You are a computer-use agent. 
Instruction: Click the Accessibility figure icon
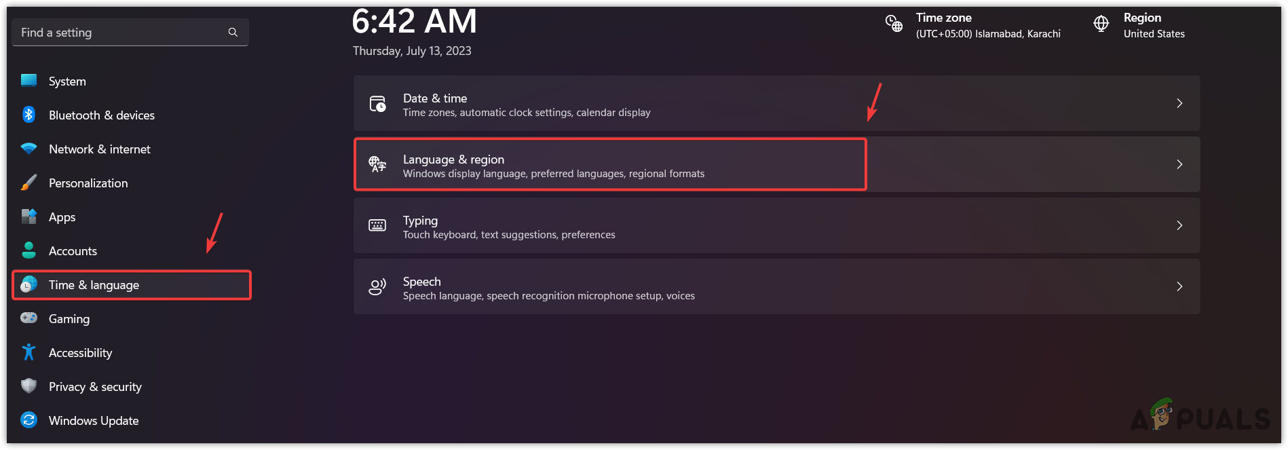(29, 352)
